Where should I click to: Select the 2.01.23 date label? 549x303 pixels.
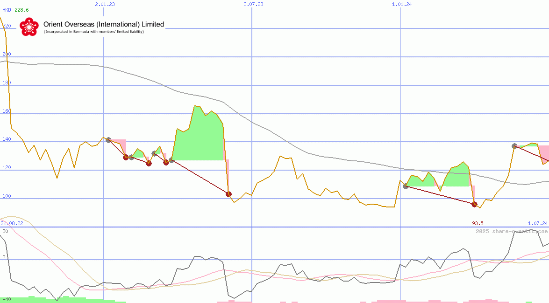(105, 4)
